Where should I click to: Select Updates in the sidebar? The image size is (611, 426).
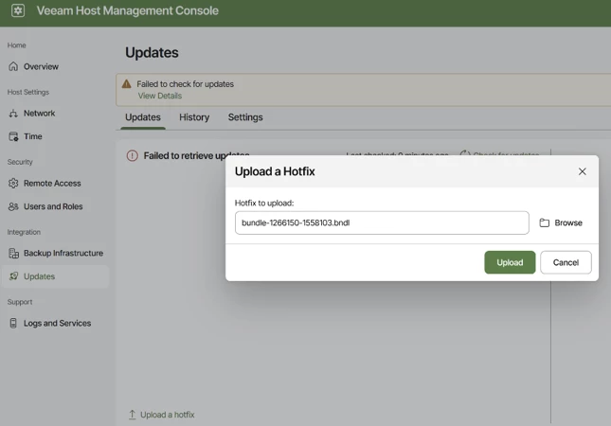click(x=55, y=276)
